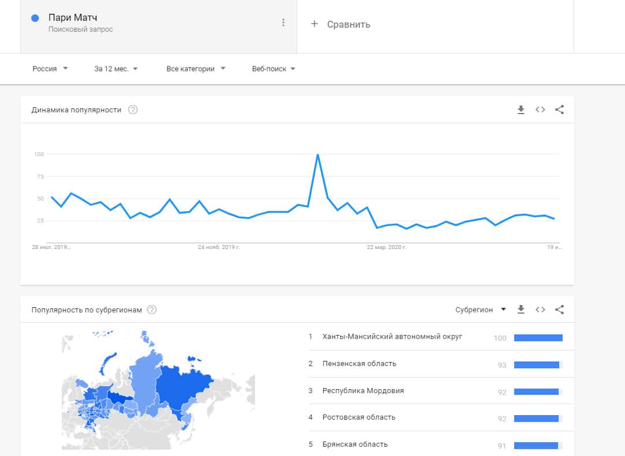The height and width of the screenshot is (456, 625).
Task: Download the subregion popularity data
Action: tap(521, 310)
